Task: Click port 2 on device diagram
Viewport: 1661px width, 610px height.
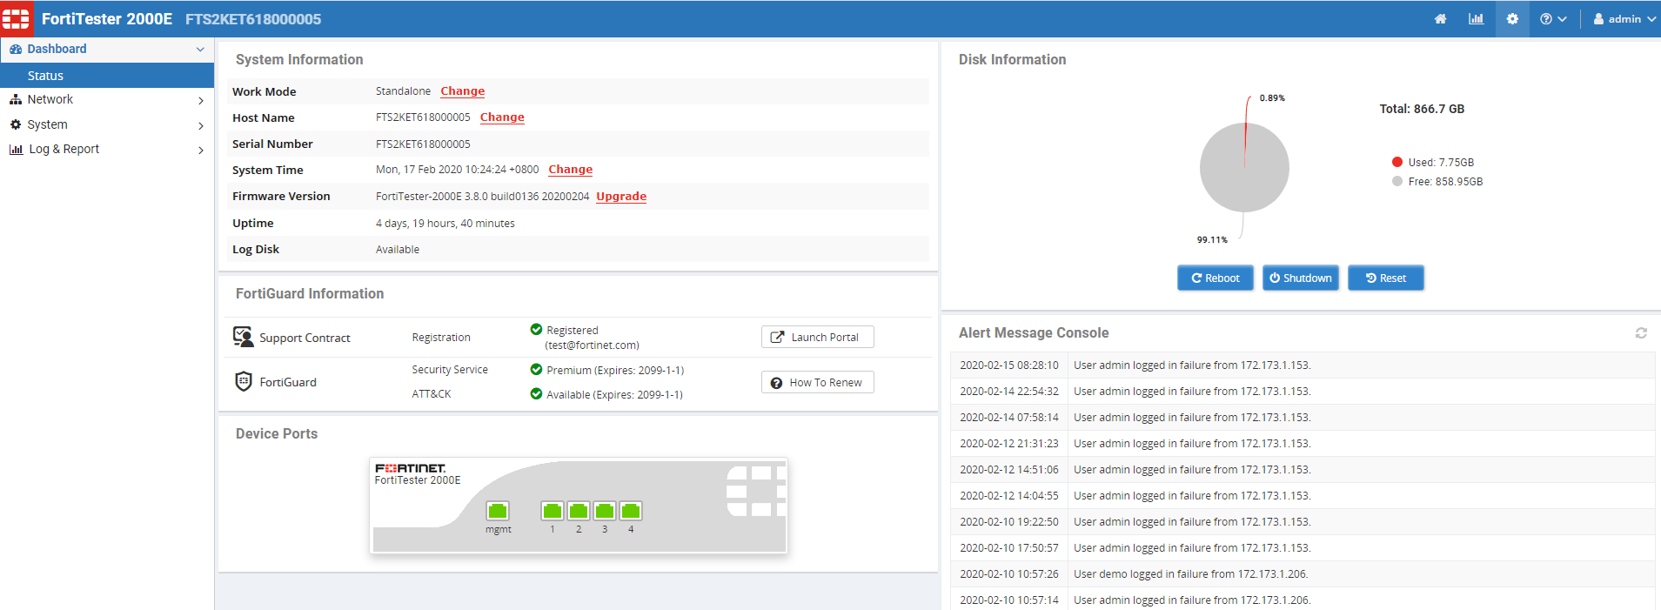Action: (x=579, y=511)
